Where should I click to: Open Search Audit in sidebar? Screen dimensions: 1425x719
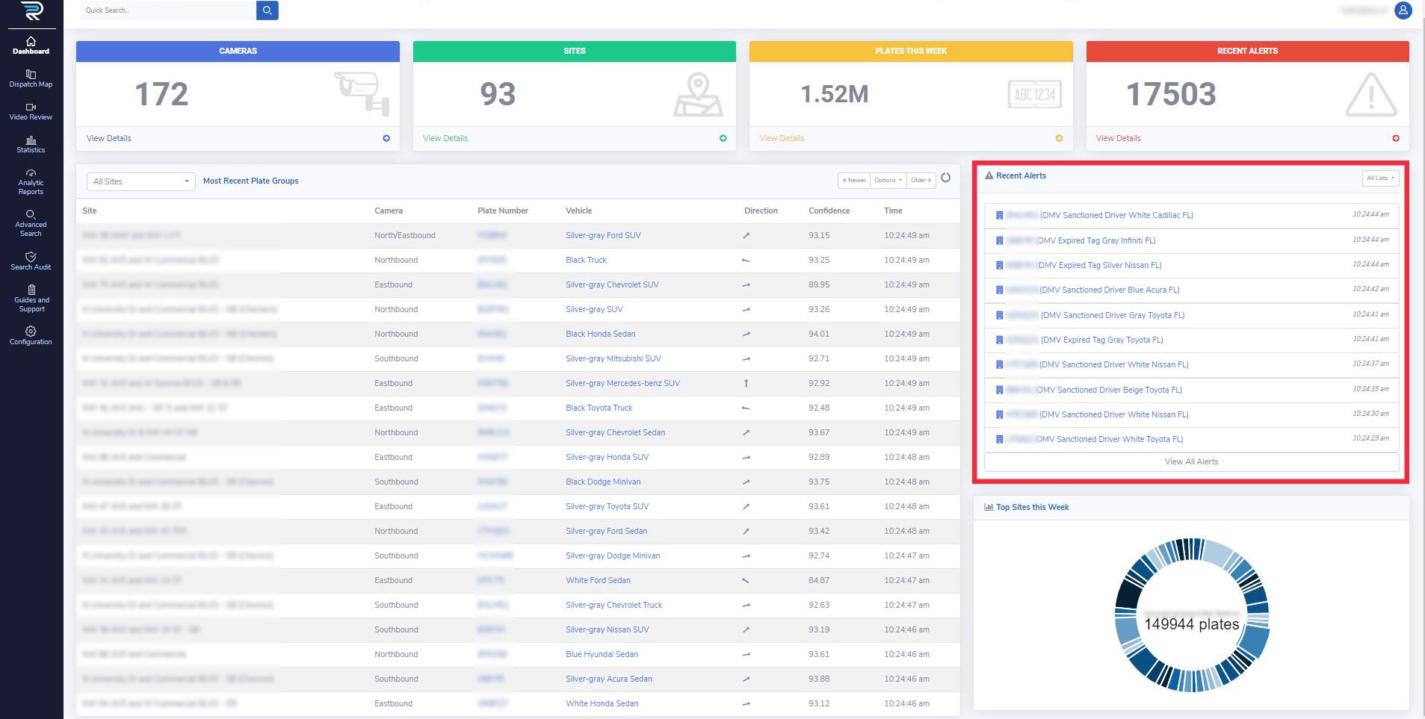pos(31,261)
